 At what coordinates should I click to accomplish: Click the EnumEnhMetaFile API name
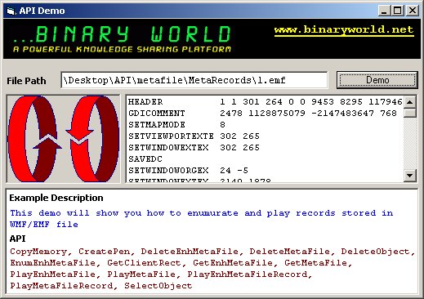click(53, 263)
